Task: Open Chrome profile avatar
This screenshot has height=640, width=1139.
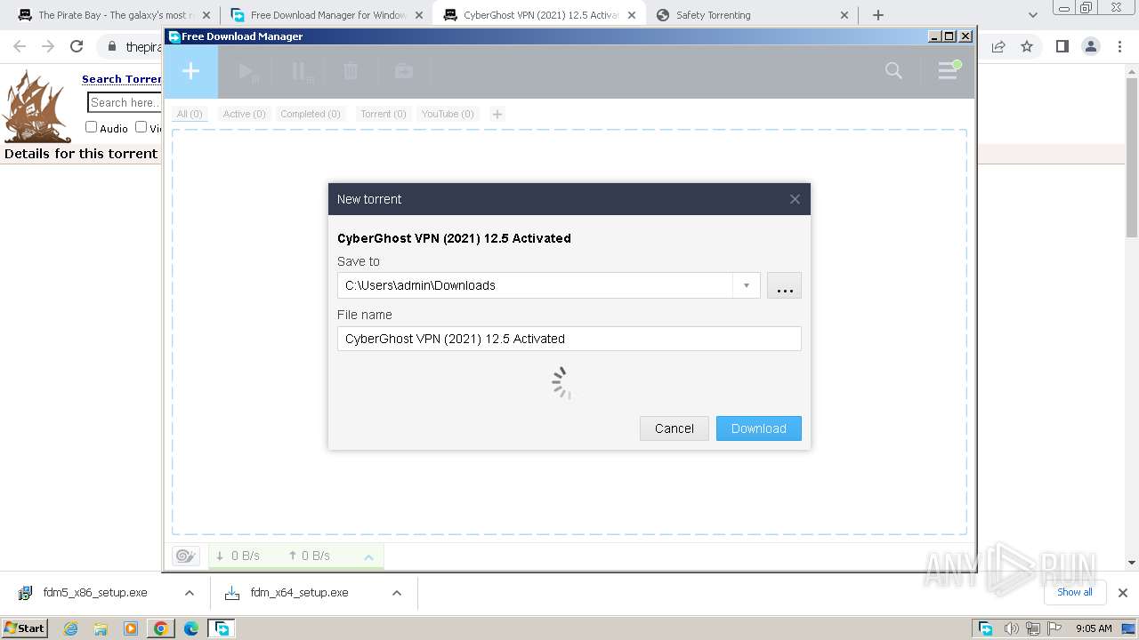Action: (1091, 46)
